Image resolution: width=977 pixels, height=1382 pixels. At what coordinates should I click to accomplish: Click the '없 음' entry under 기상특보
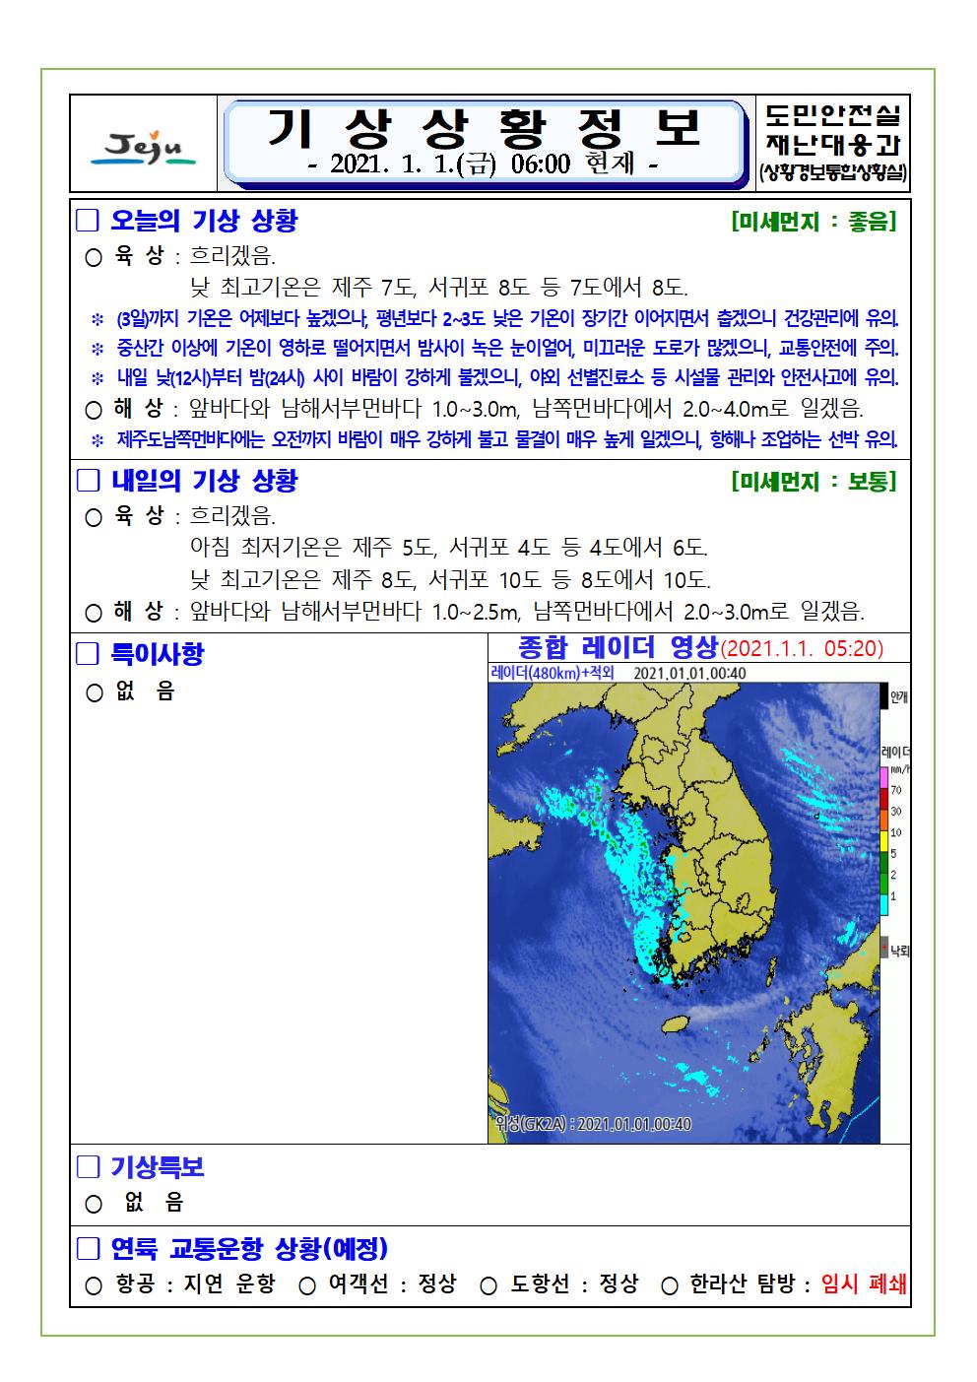154,1203
